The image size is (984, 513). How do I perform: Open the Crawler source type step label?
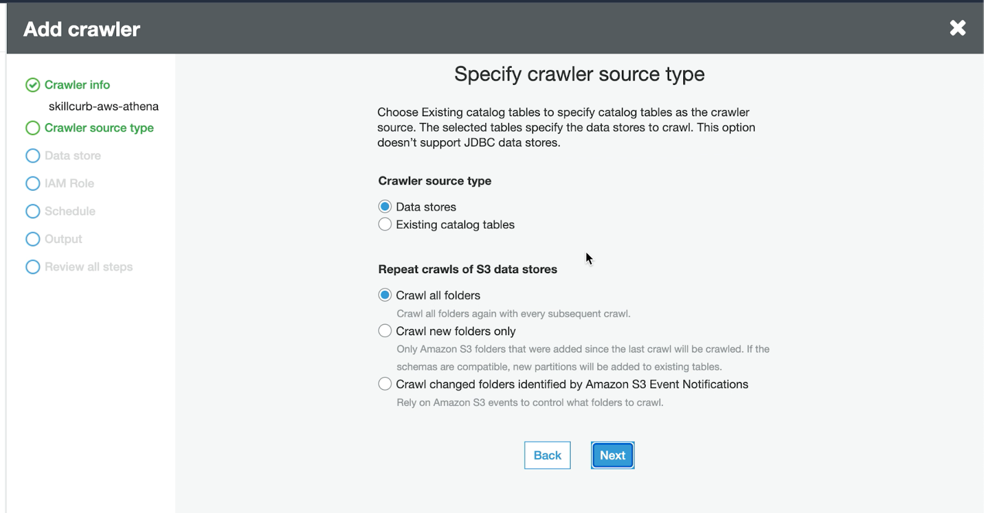(99, 128)
